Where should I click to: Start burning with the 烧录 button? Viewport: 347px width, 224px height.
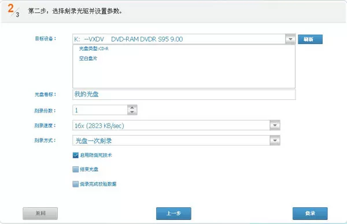point(310,214)
